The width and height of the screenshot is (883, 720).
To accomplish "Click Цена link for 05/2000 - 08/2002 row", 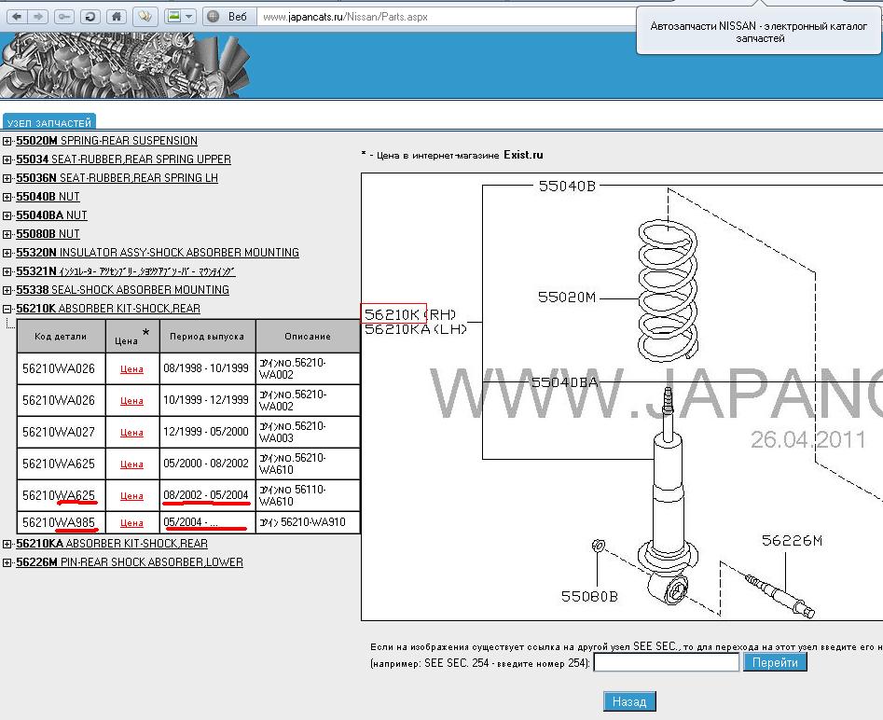I will (x=131, y=464).
